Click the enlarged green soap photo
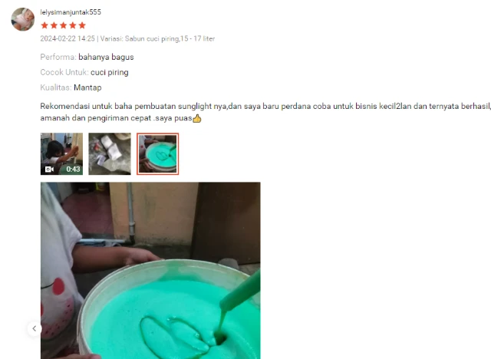491x359 pixels. [x=150, y=271]
